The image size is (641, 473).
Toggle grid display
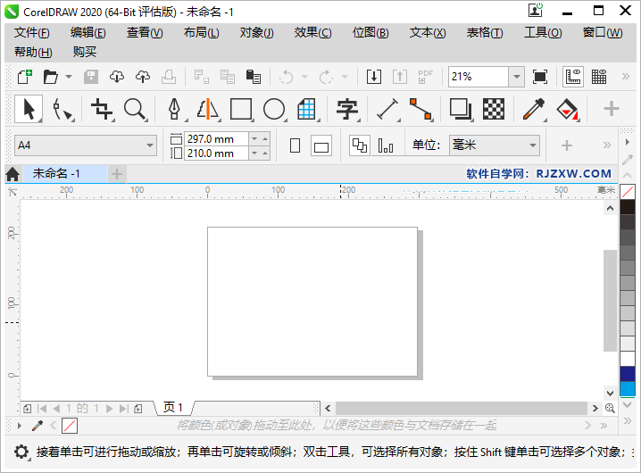coord(599,77)
